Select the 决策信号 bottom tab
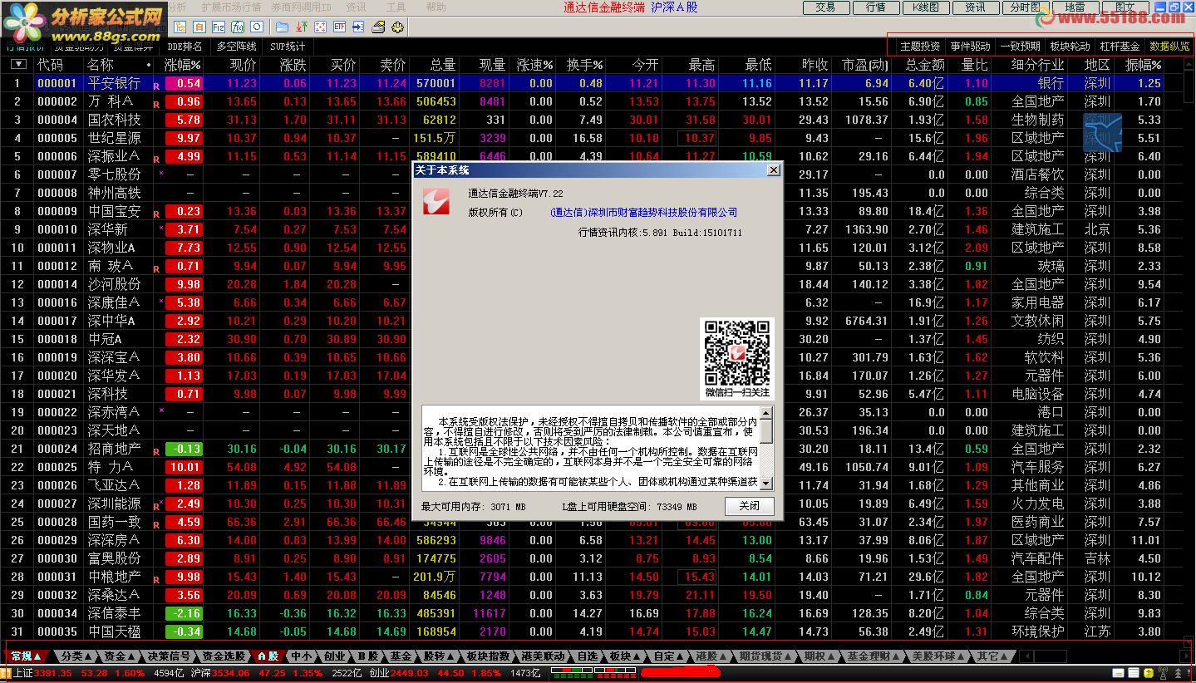This screenshot has width=1196, height=683. pyautogui.click(x=170, y=656)
